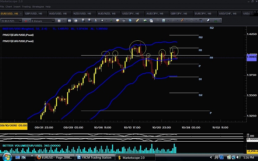Switch to the NZD/USD, H6 chart tab
The width and height of the screenshot is (258, 161).
point(84,14)
